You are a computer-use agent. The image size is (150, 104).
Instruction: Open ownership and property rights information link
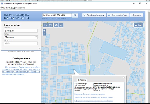[94, 101]
